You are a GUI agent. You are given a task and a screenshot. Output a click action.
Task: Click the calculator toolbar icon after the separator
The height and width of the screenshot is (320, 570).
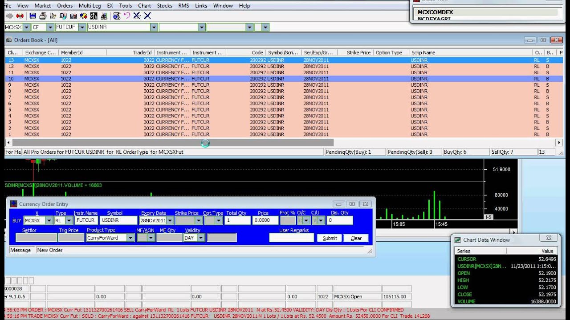pos(117,16)
